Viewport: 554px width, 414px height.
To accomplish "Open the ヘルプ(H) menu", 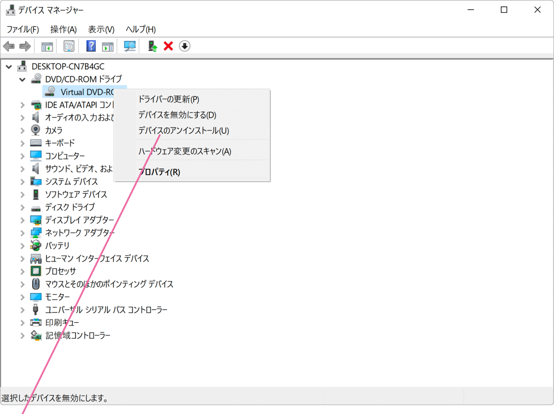I will [141, 29].
